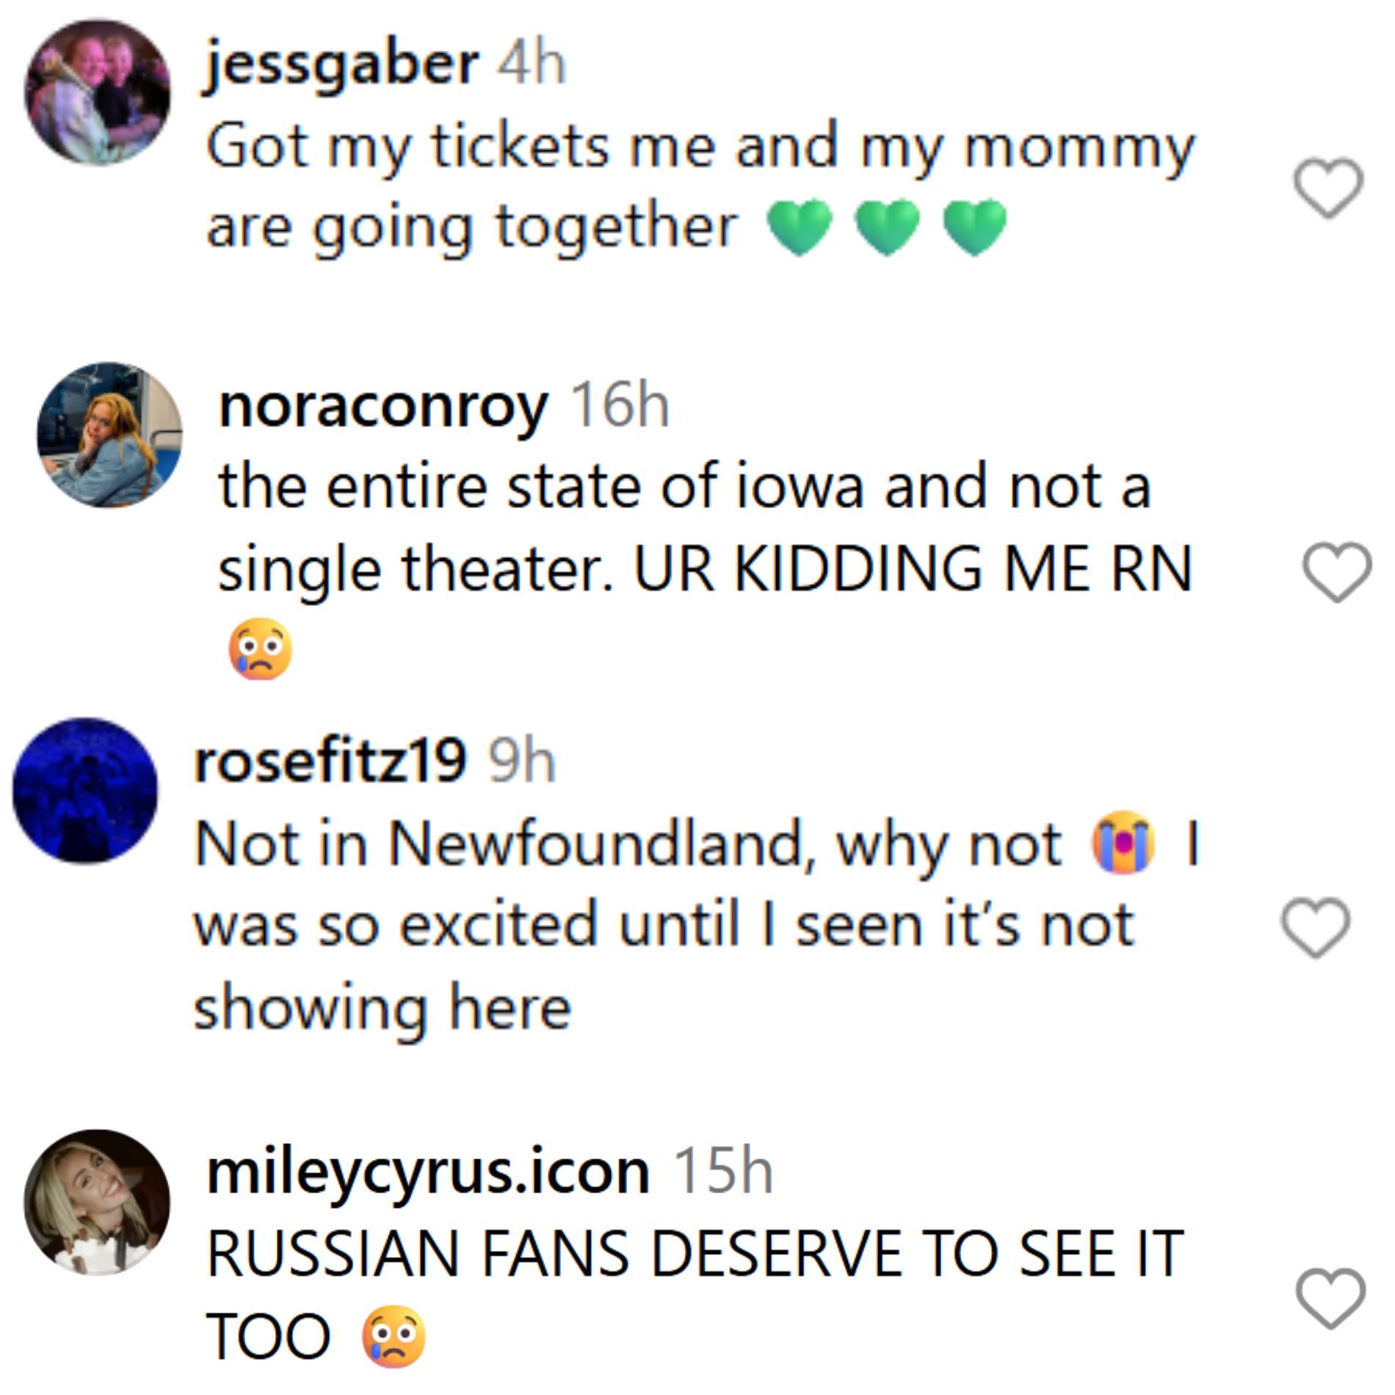The height and width of the screenshot is (1395, 1395).
Task: Select the "UR KIDDING ME RN" comment text
Action: pos(912,570)
